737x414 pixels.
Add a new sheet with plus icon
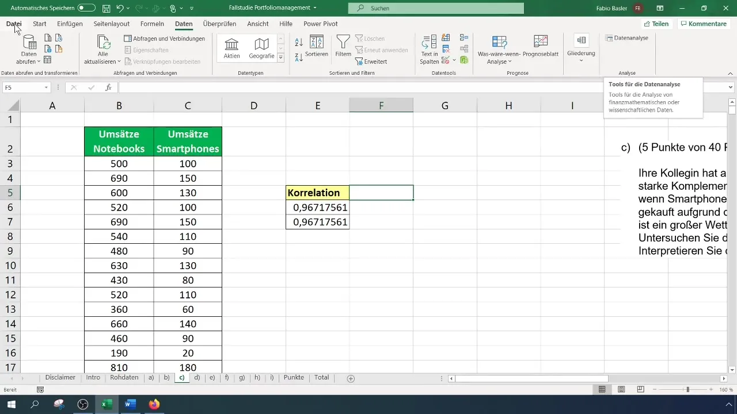(x=351, y=378)
